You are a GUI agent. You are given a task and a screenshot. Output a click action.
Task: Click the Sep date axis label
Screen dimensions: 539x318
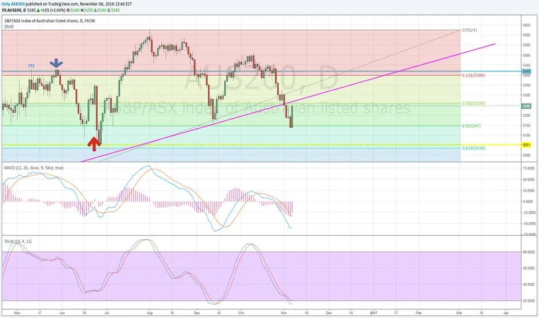197,313
